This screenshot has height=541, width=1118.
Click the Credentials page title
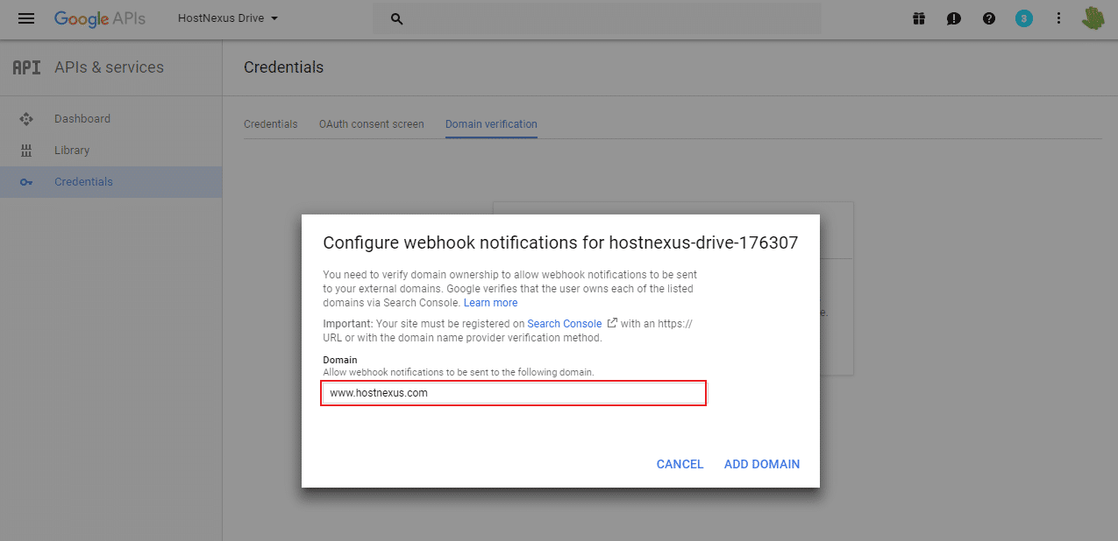pos(283,67)
